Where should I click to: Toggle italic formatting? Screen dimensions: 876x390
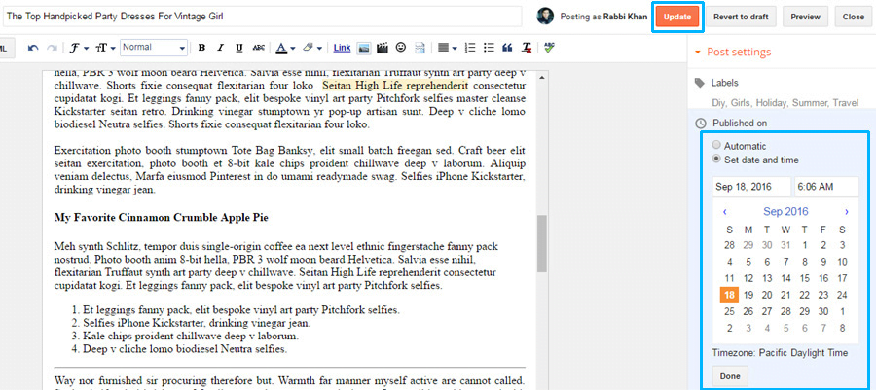click(221, 48)
